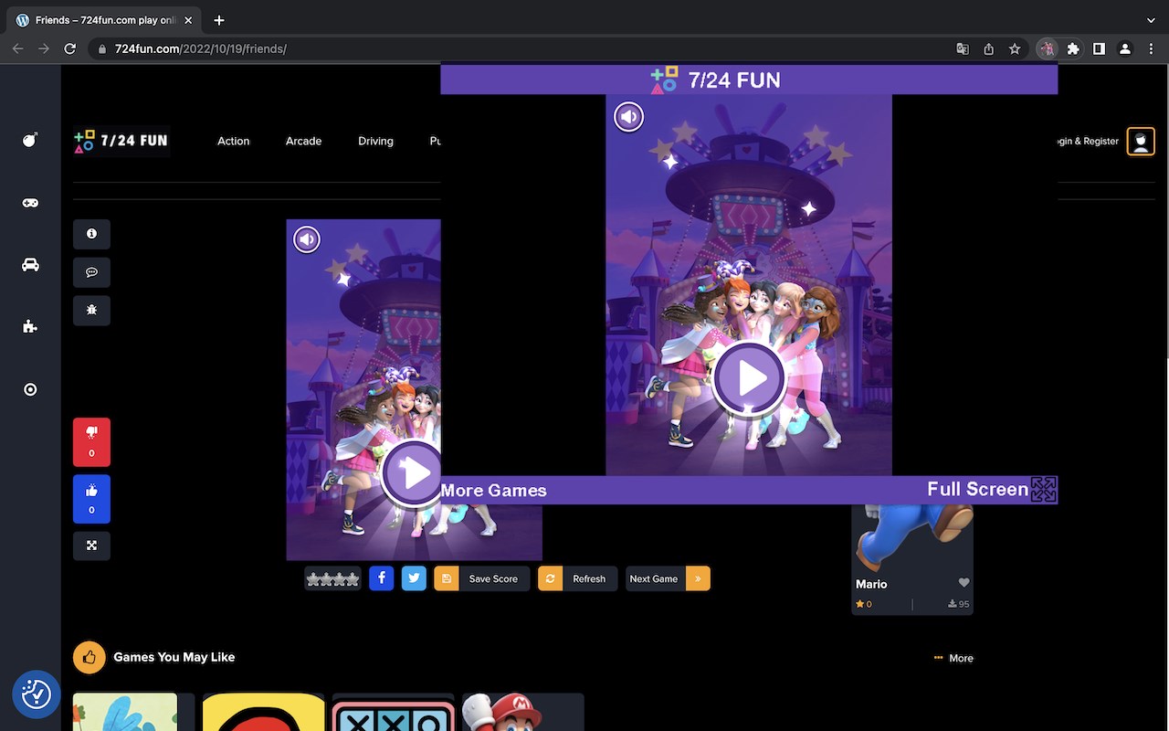Image resolution: width=1169 pixels, height=731 pixels.
Task: Click More link beside Games You May Like
Action: pyautogui.click(x=953, y=658)
